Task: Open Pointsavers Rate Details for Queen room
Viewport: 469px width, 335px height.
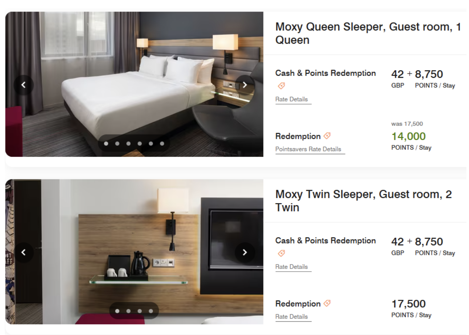Action: tap(308, 149)
